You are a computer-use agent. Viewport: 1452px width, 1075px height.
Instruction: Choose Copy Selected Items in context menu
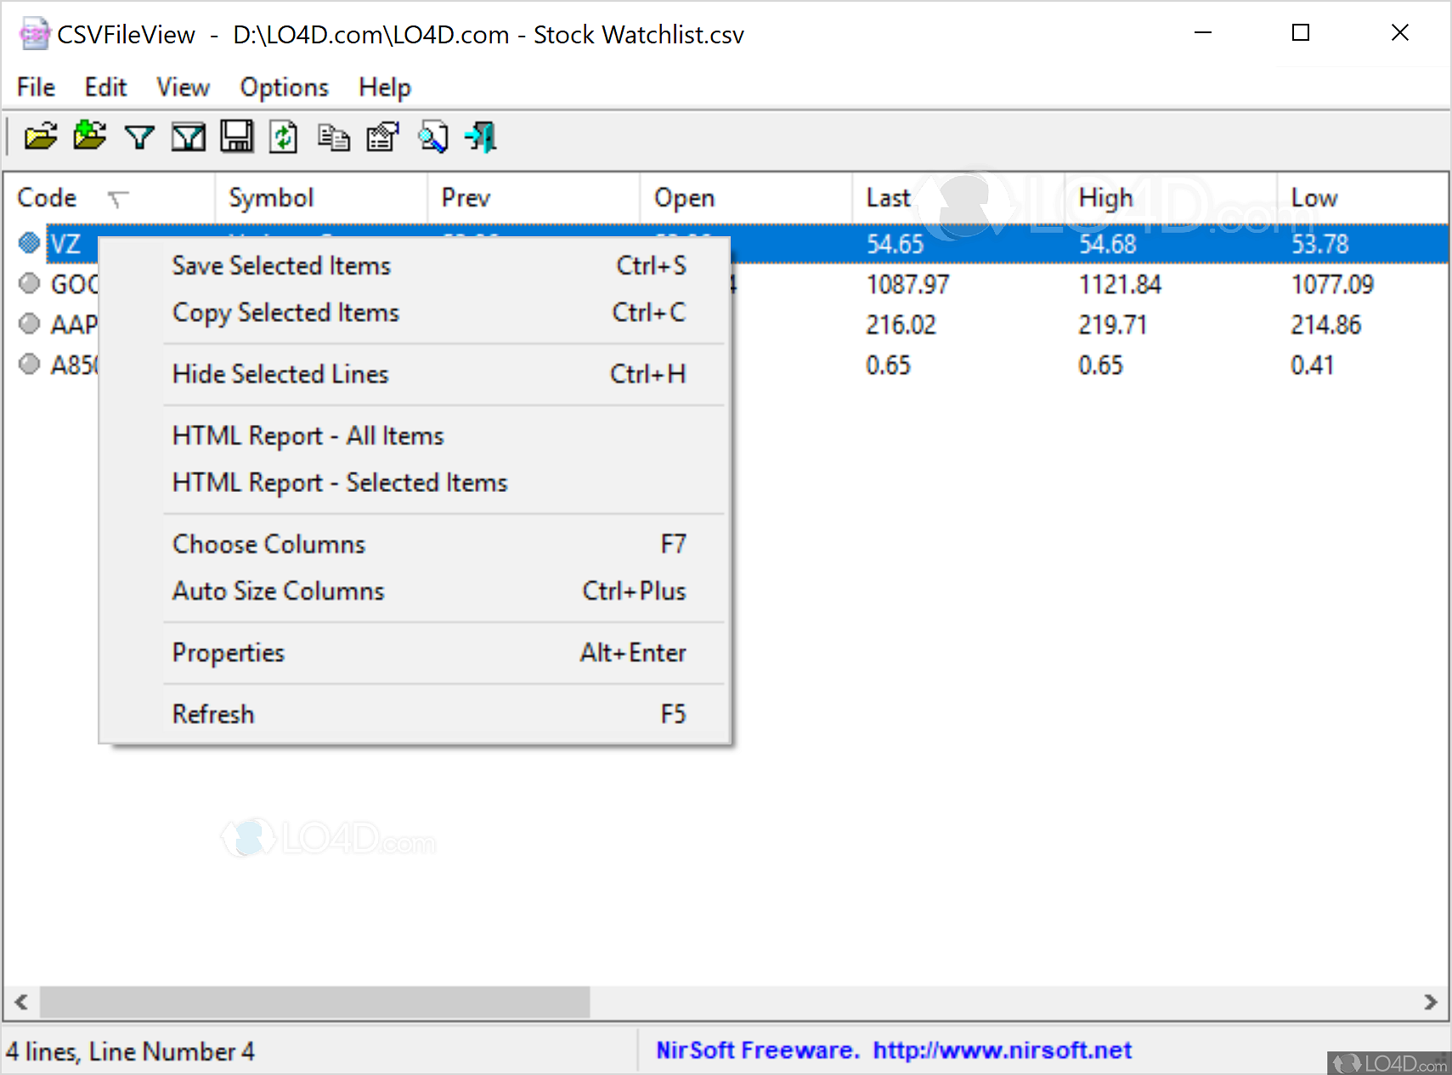point(416,313)
